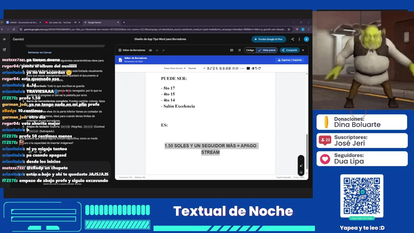The width and height of the screenshot is (414, 233).
Task: Apply strikethrough formatting in the editor toolbar
Action: (217, 68)
